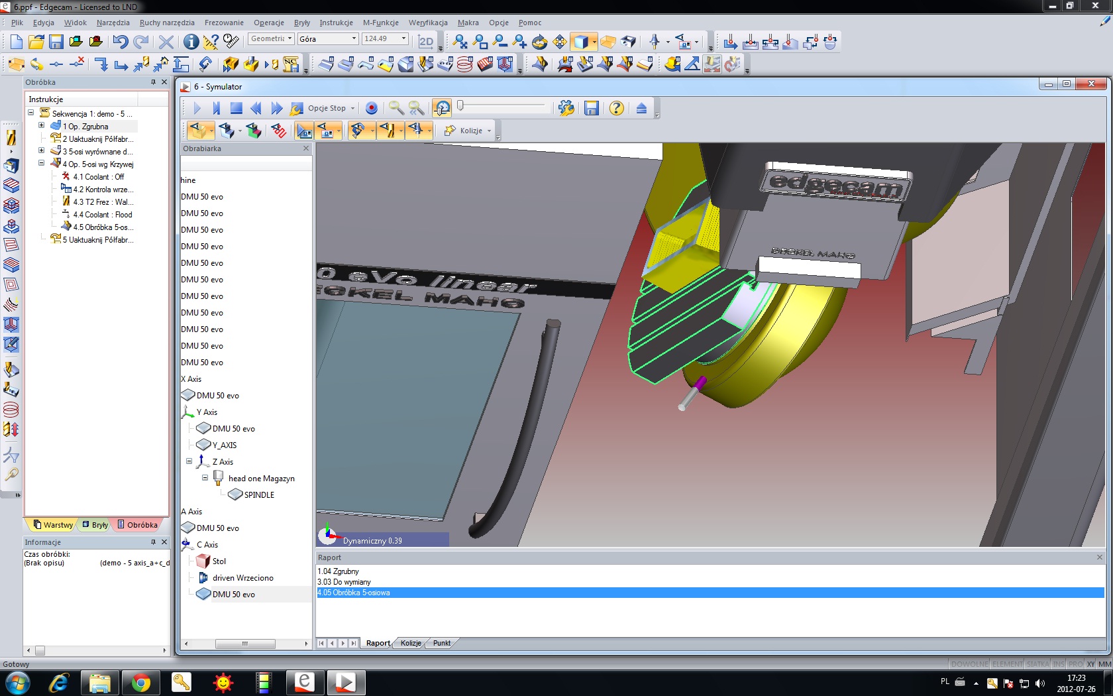Rewind the simulation
Image resolution: width=1113 pixels, height=696 pixels.
point(256,108)
